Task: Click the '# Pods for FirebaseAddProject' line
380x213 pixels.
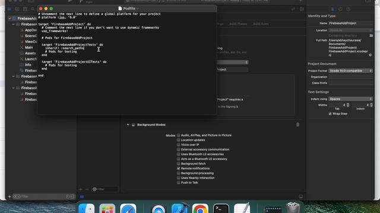Action: (67, 38)
